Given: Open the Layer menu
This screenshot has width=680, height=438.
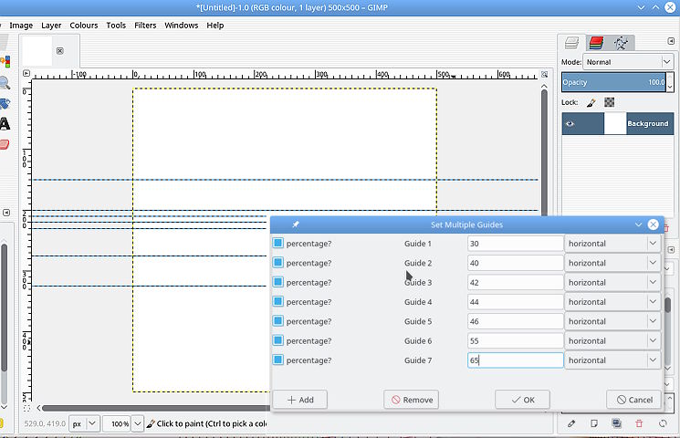Looking at the screenshot, I should tap(51, 26).
